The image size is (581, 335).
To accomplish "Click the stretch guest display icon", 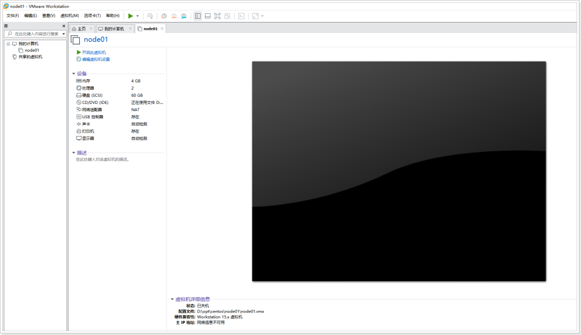I will pyautogui.click(x=255, y=16).
